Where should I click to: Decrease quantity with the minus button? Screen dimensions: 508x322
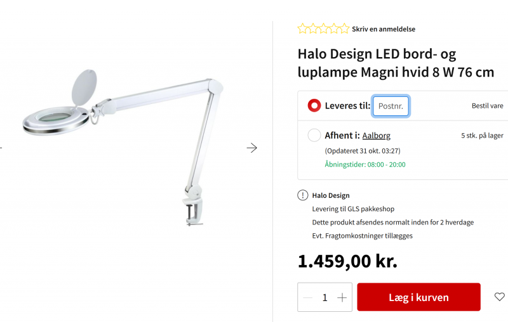[307, 297]
